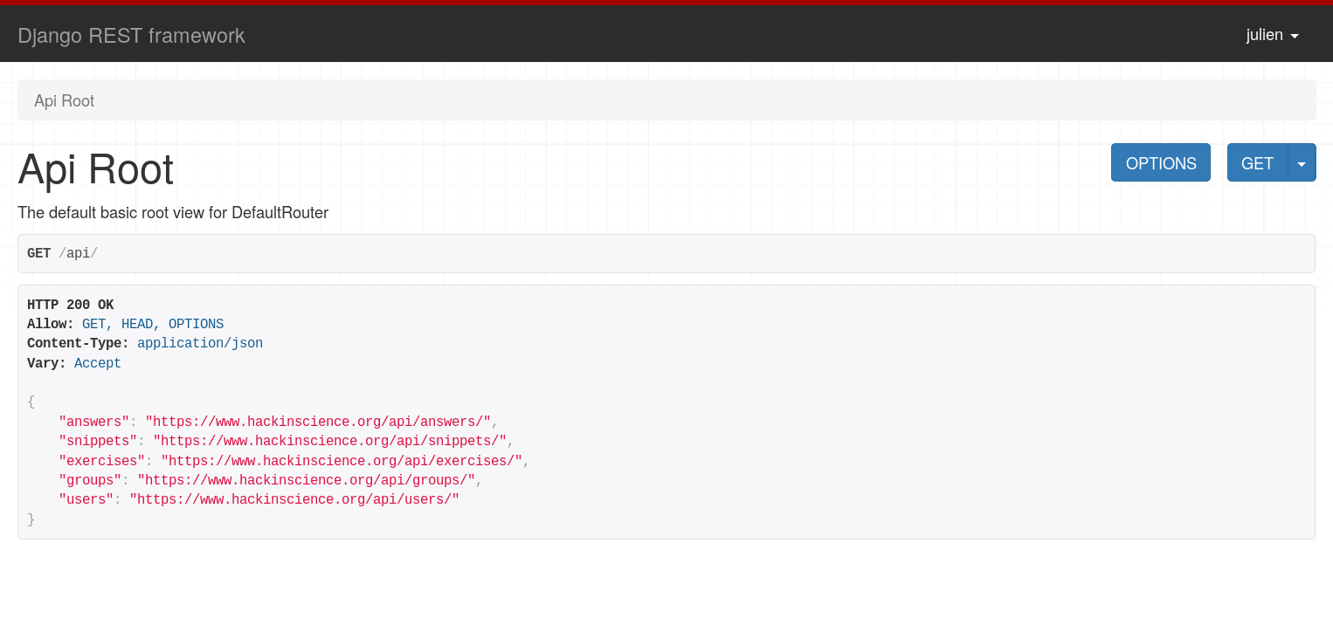Click the large Api Root page heading
Viewport: 1333px width, 639px height.
point(96,169)
